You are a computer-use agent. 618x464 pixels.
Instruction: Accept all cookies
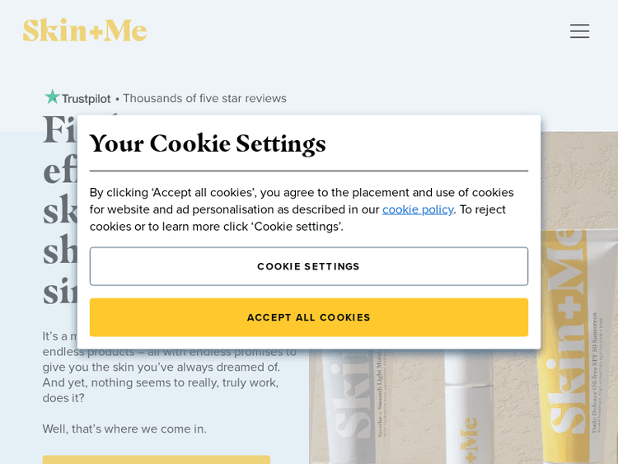309,317
